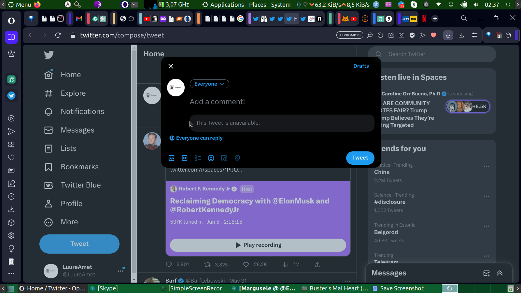521x293 pixels.
Task: Go back in browser history
Action: [x=30, y=35]
